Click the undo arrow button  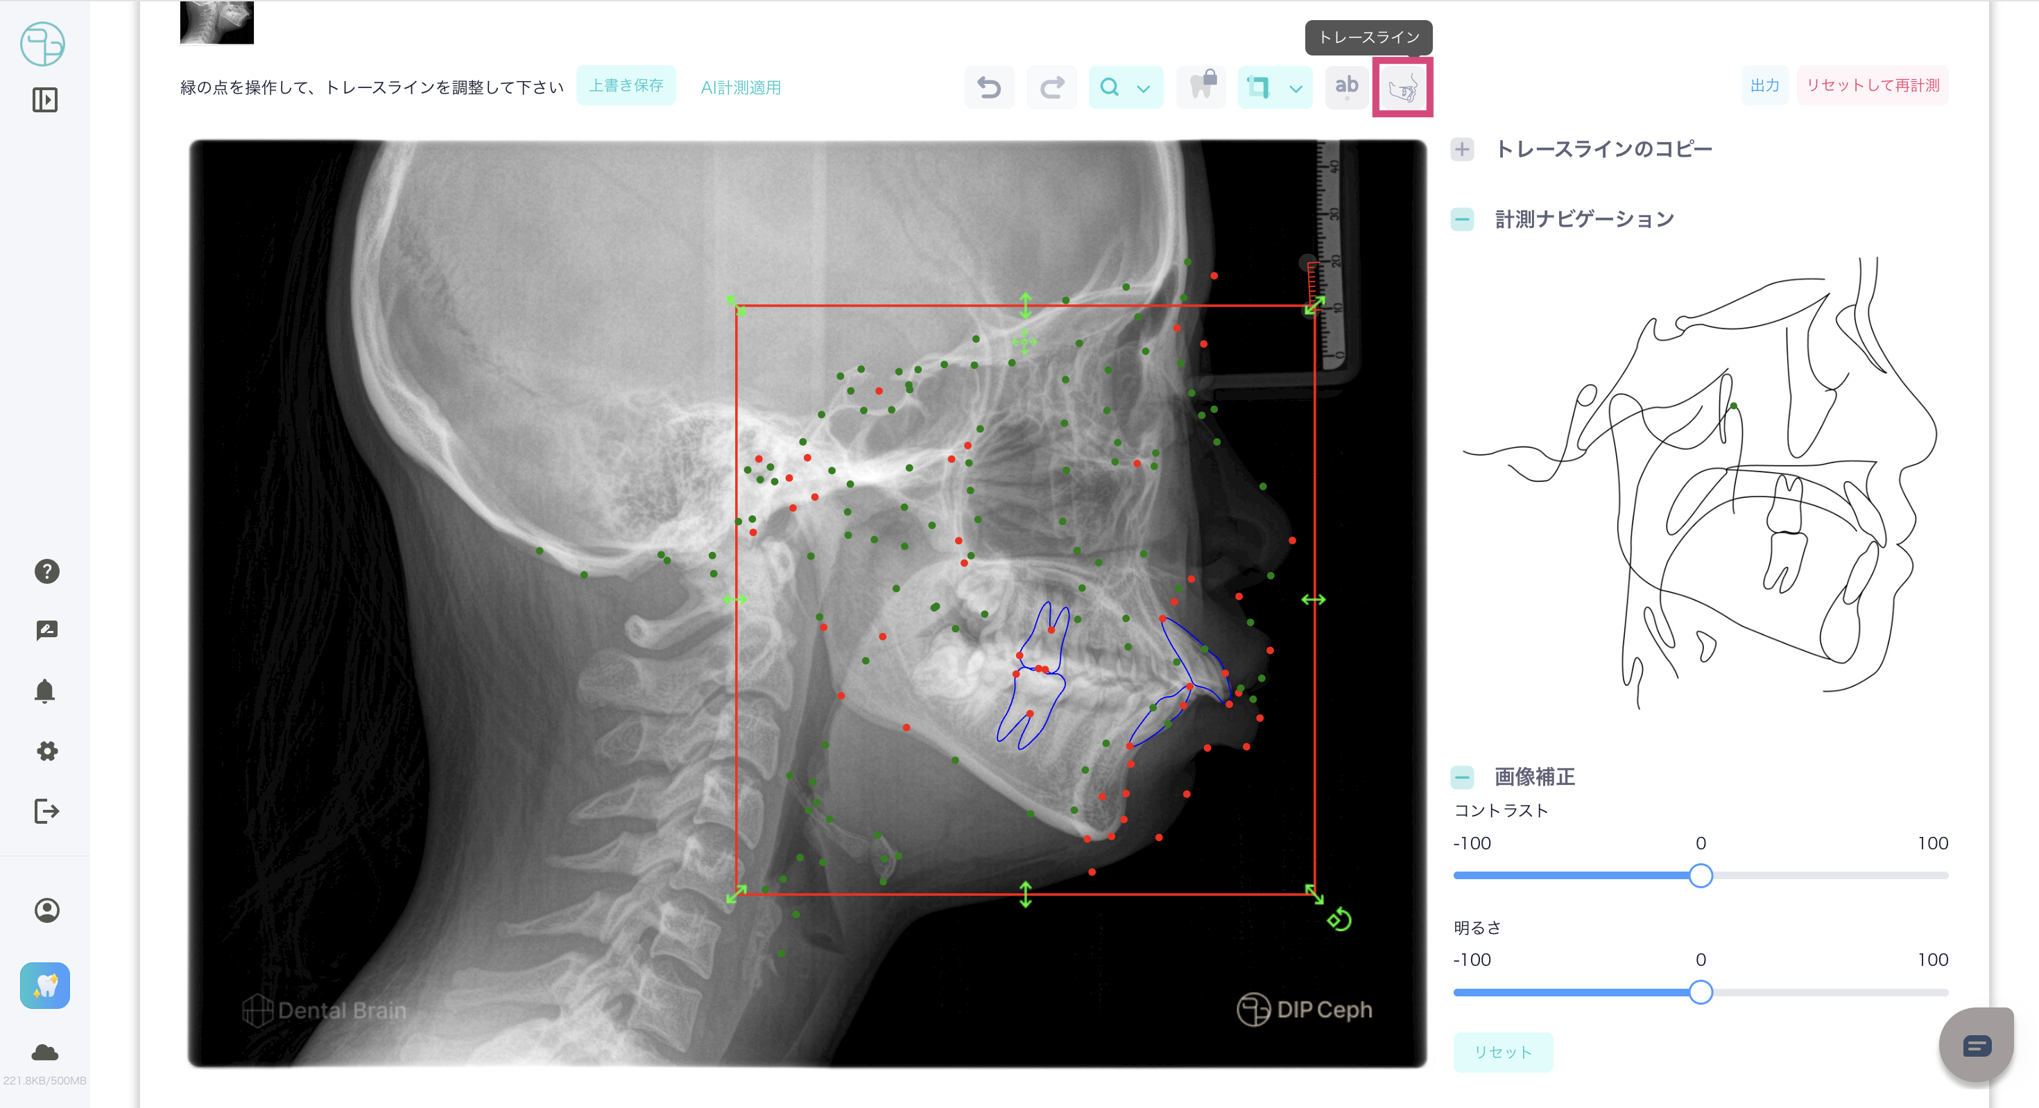[988, 87]
